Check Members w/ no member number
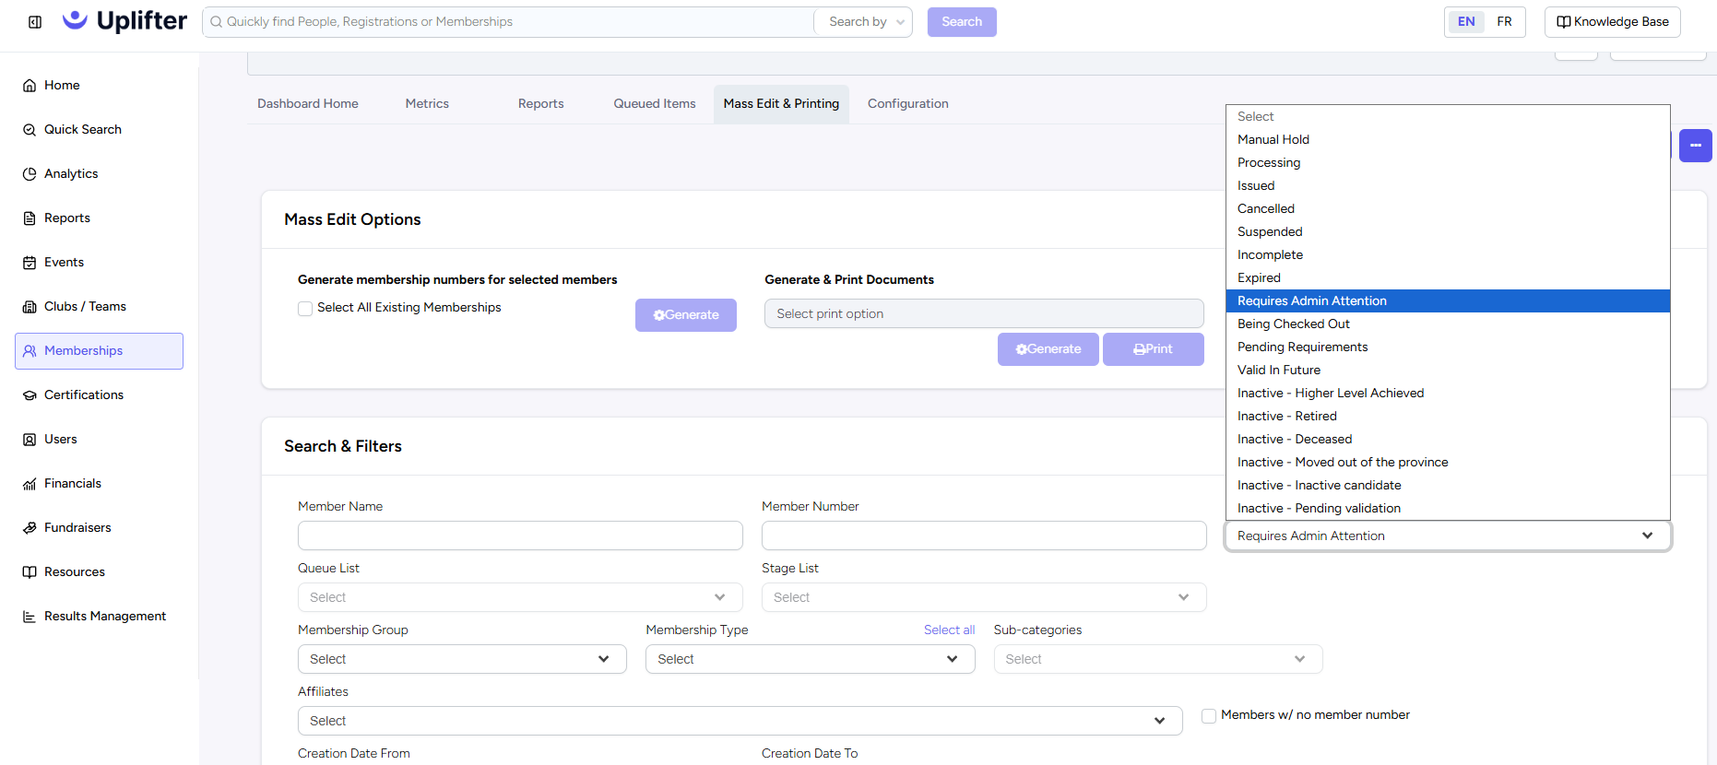The width and height of the screenshot is (1717, 765). [x=1209, y=716]
